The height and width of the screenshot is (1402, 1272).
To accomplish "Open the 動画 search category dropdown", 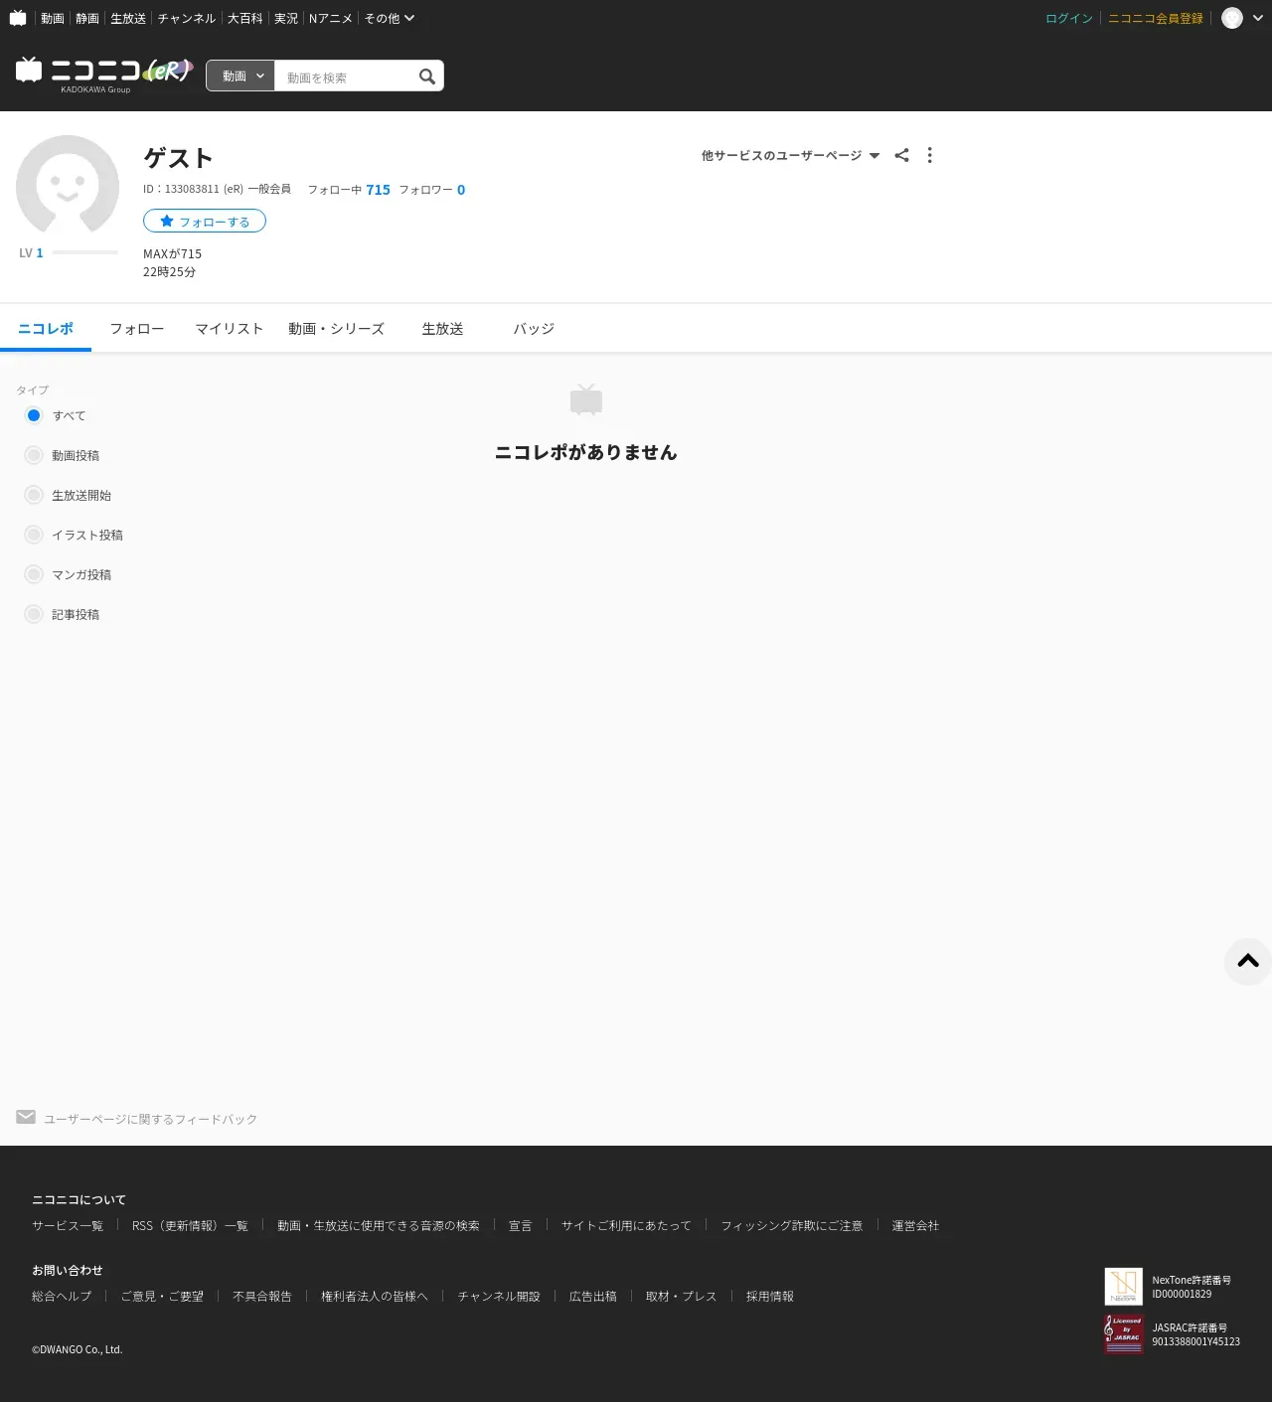I will coord(240,76).
